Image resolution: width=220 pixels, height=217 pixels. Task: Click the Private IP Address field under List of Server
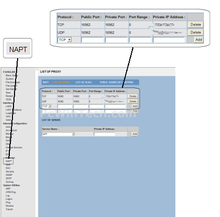click(x=104, y=134)
